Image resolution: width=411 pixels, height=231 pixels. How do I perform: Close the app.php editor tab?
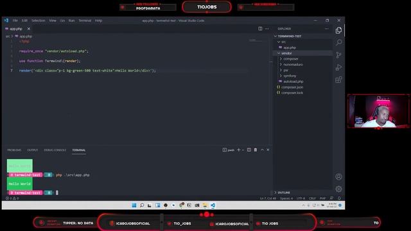[x=28, y=29]
